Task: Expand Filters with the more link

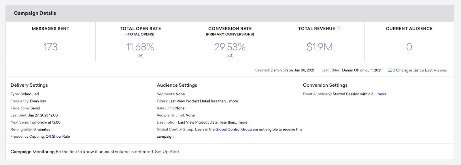Action: (233, 101)
